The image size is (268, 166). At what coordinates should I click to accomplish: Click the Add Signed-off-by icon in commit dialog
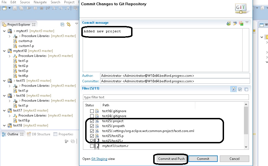coord(235,23)
